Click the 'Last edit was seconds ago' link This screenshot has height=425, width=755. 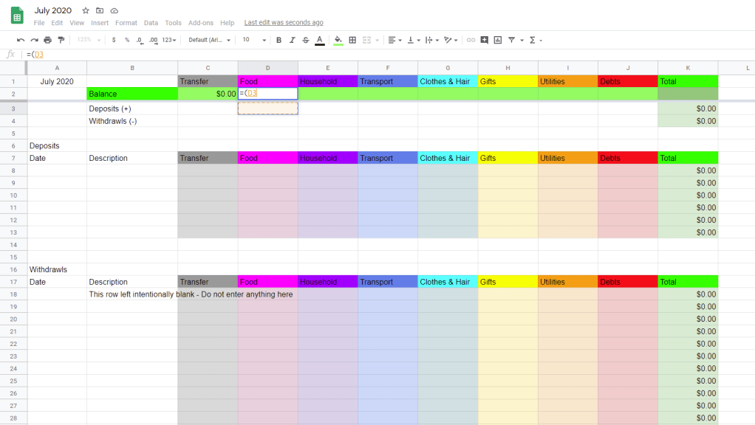[284, 23]
